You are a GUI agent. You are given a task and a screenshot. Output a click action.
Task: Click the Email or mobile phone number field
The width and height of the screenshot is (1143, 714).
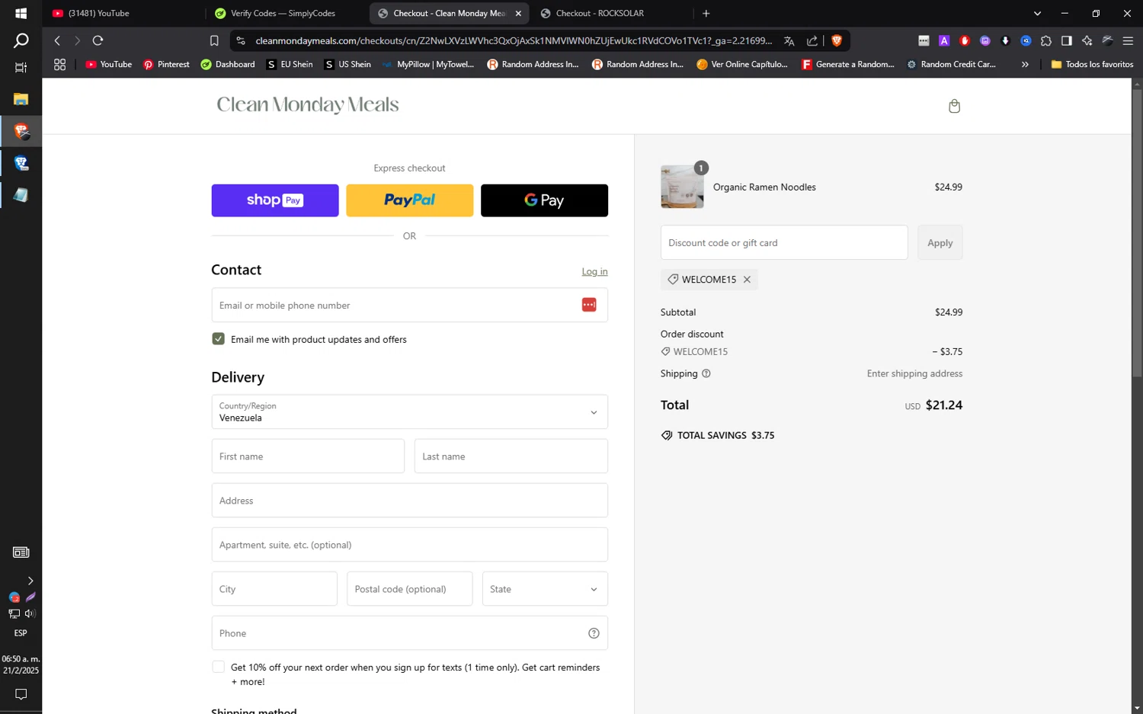tap(409, 305)
